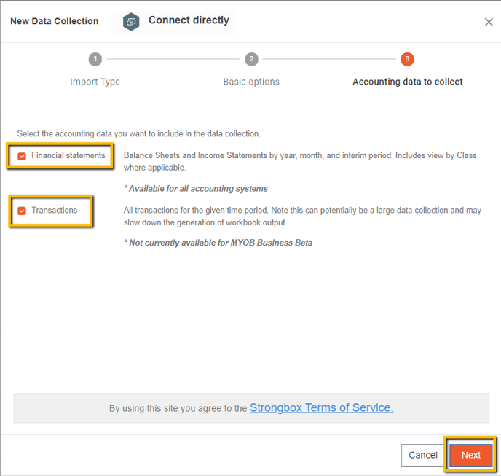Go to step 1 circle
Viewport: 501px width, 476px height.
tap(95, 59)
